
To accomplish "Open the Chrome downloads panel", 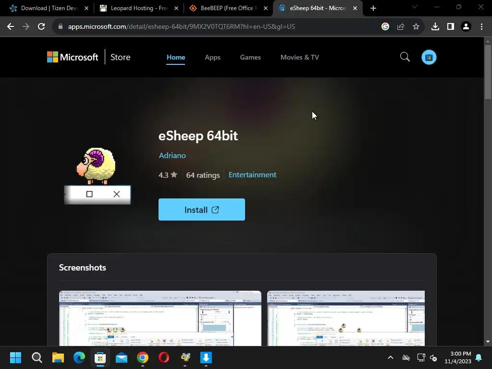I will pos(435,27).
